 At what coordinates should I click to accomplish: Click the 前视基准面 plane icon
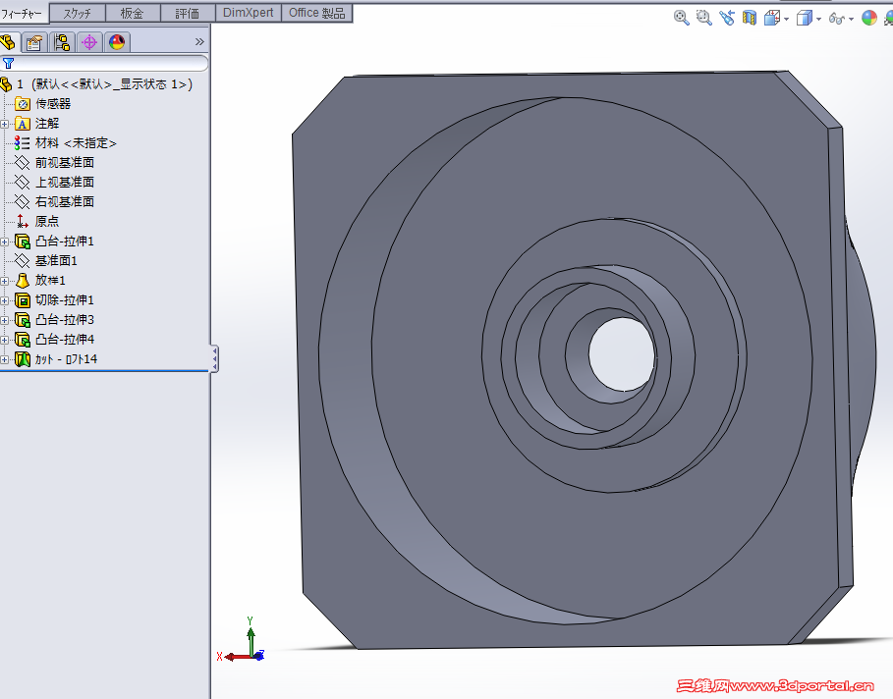[23, 163]
